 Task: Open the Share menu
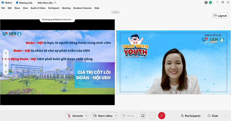[17, 8]
